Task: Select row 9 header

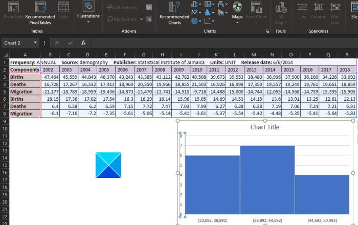Action: [x=5, y=121]
